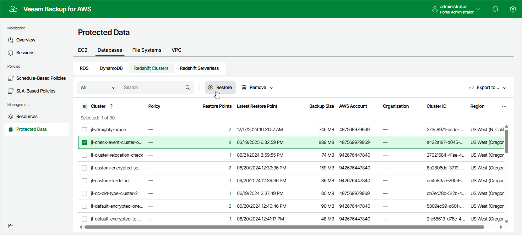Open restore points count 8 link

tap(230, 142)
